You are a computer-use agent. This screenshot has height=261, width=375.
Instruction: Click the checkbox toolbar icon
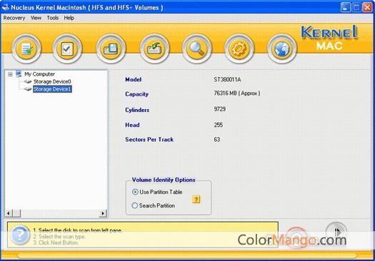pos(67,48)
